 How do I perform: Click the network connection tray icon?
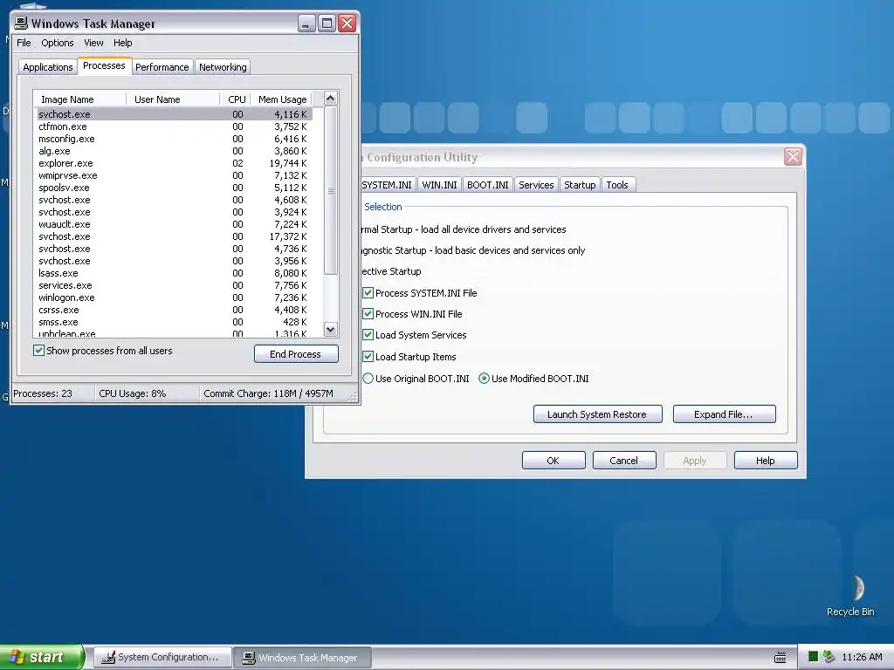pos(829,657)
